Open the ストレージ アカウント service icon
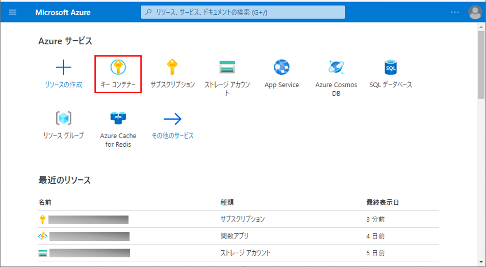The image size is (486, 267). point(227,67)
